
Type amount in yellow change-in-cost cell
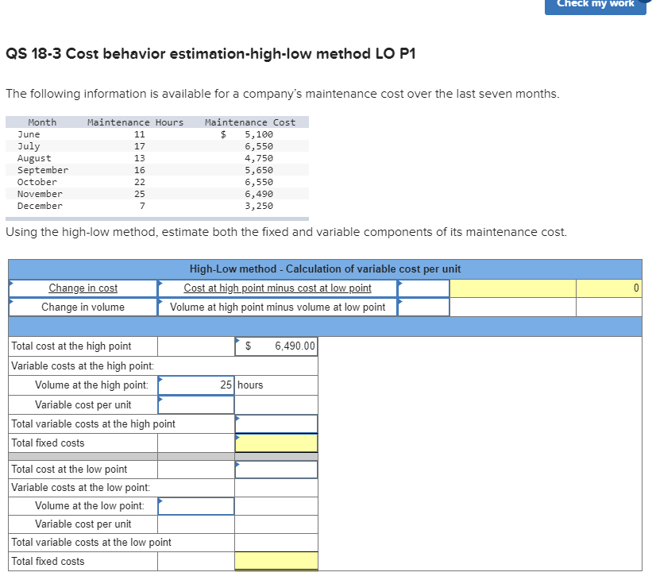point(512,287)
